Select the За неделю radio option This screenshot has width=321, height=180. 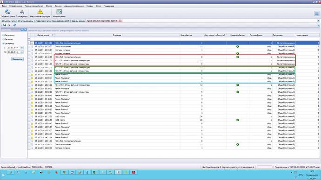[3, 35]
